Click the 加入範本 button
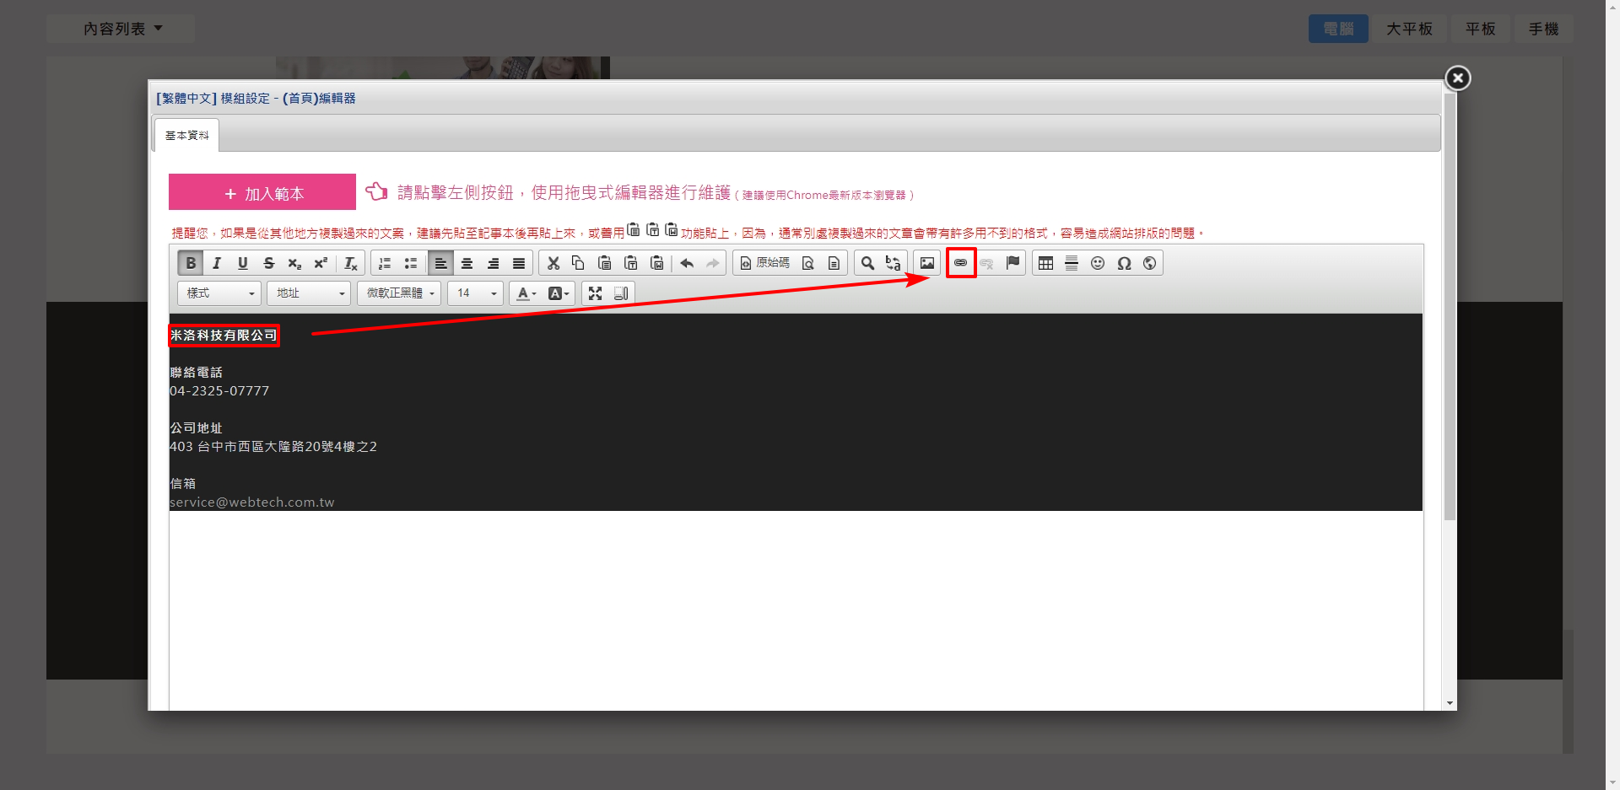1620x790 pixels. tap(262, 193)
